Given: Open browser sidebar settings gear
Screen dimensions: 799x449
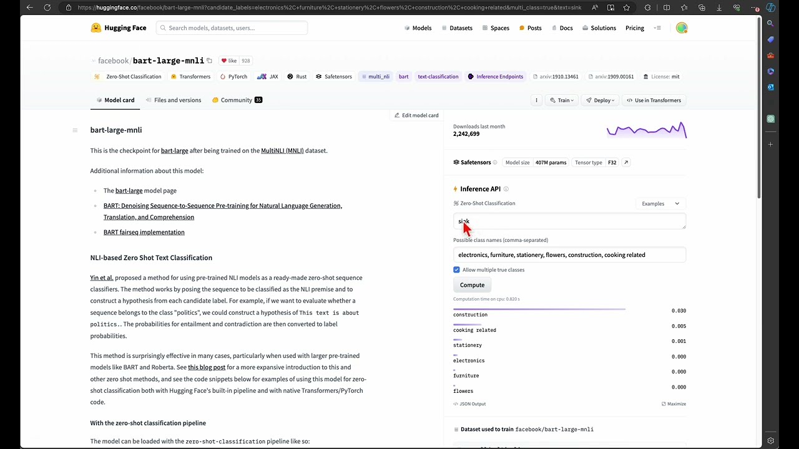Looking at the screenshot, I should (771, 441).
